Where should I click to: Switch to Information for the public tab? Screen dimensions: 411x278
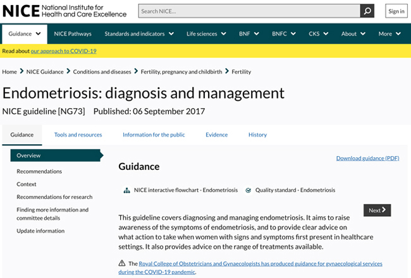154,135
